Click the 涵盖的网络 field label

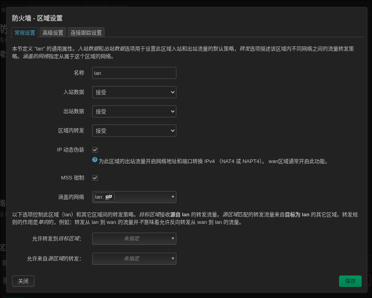(71, 197)
